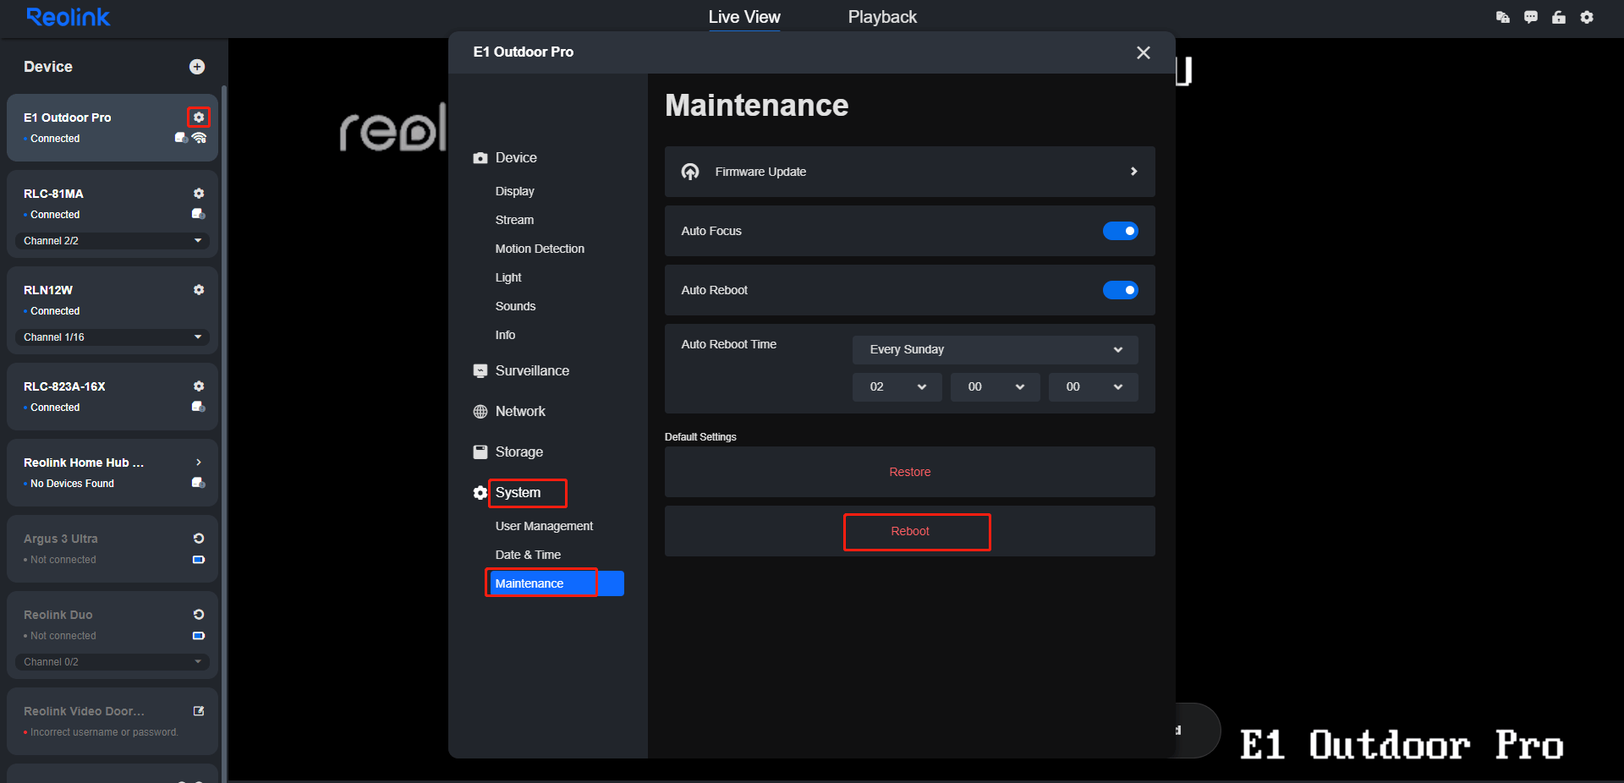The height and width of the screenshot is (783, 1624).
Task: Open the Display settings page
Action: point(515,191)
